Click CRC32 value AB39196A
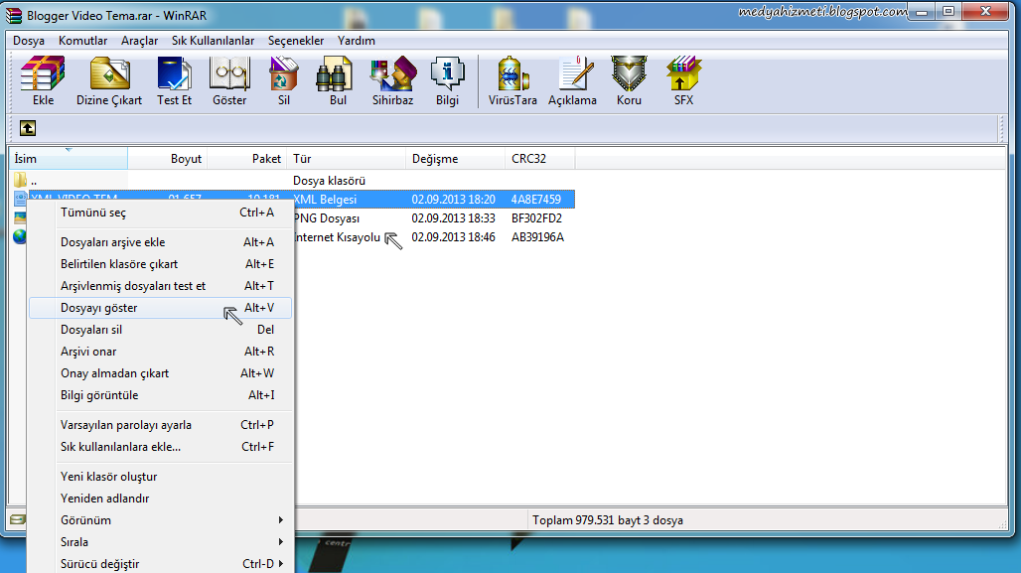Screen dimensions: 1021x573 tap(538, 237)
